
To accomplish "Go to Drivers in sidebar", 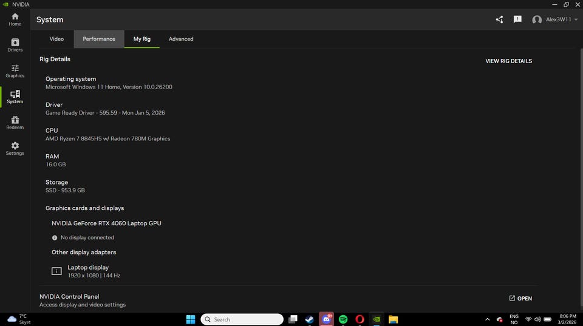I will click(x=15, y=45).
